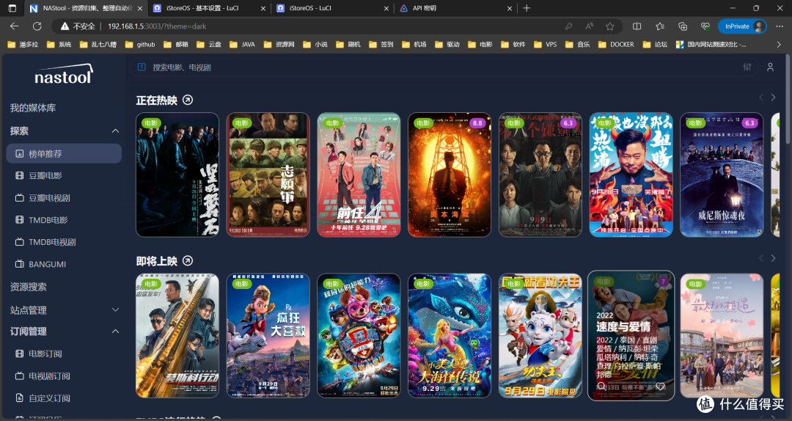Open the 威尼斯惊魂夜 movie poster
The height and width of the screenshot is (421, 792).
[722, 175]
